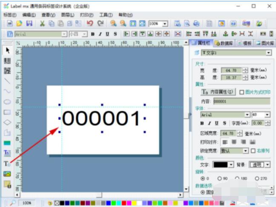Open the font size 48 dropdown
This screenshot has height=207, width=276.
pos(267,115)
